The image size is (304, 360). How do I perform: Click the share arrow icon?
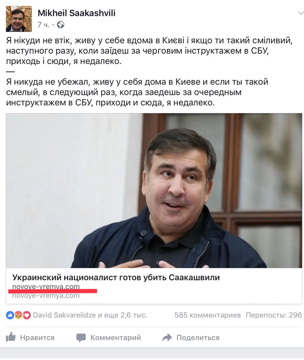(x=167, y=338)
